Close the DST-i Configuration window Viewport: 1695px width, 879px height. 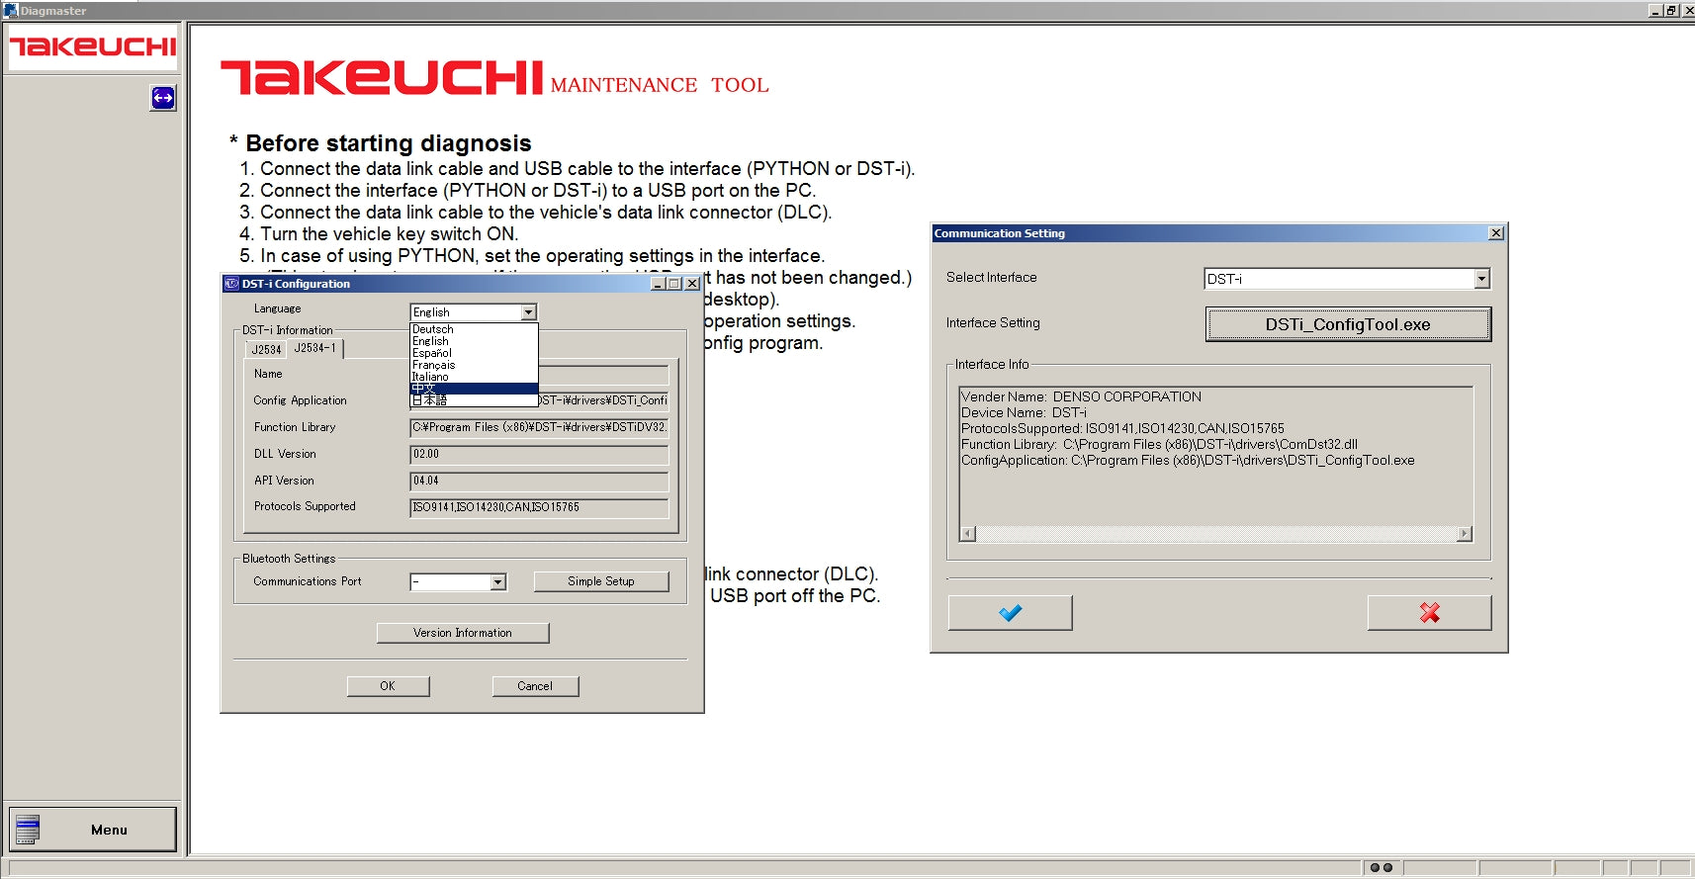pos(692,284)
